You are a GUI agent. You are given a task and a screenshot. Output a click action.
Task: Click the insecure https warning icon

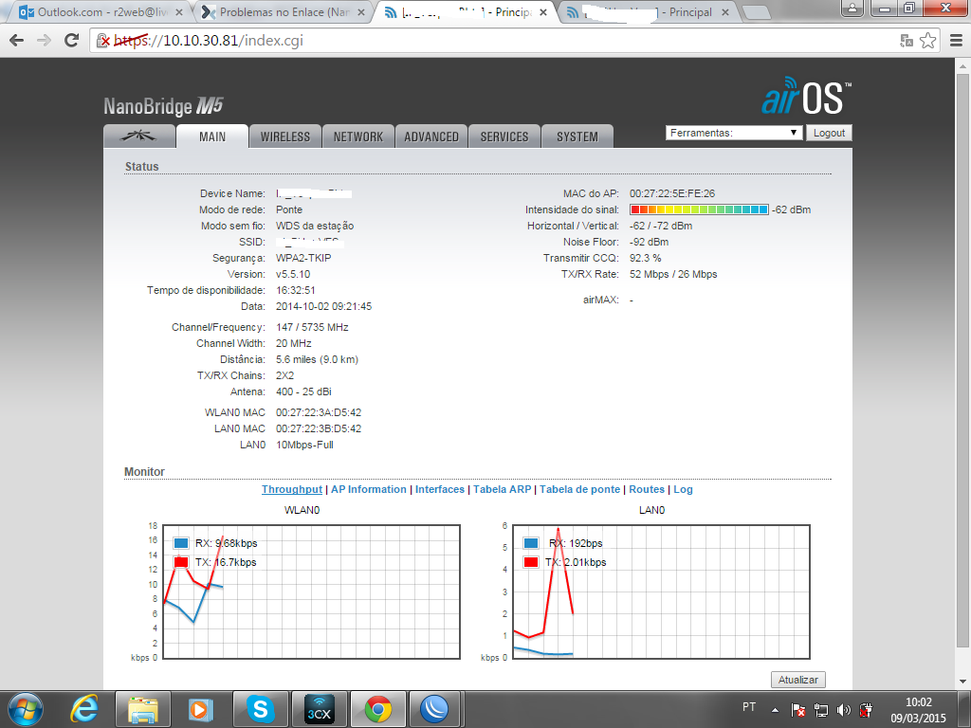pos(102,41)
